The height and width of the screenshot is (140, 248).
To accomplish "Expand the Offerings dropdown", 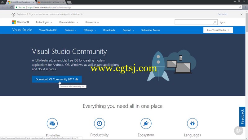I will click(90, 30).
